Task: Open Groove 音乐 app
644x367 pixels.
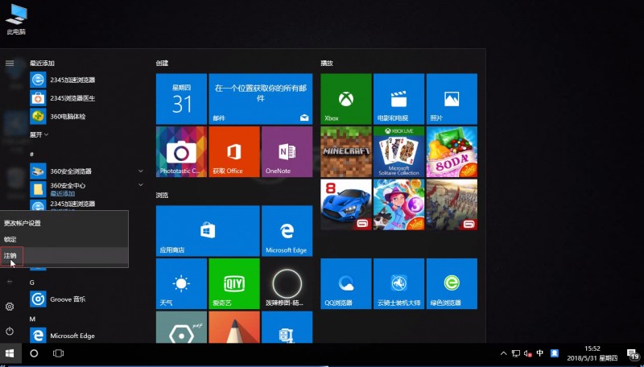Action: click(x=58, y=299)
